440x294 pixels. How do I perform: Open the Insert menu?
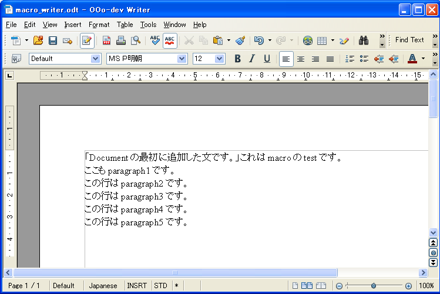tap(73, 25)
